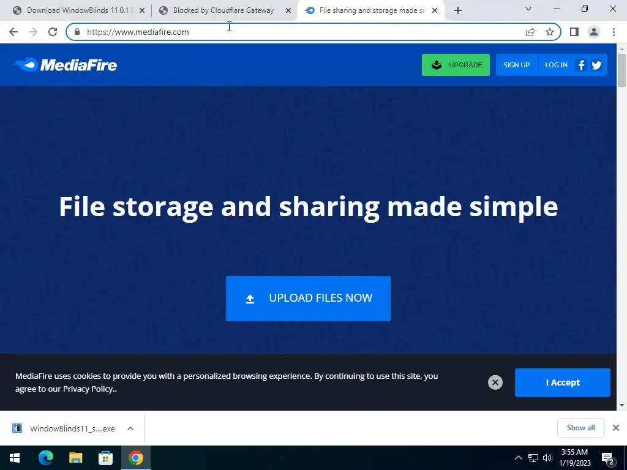Click the MediaFire logo
This screenshot has width=627, height=470.
65,65
